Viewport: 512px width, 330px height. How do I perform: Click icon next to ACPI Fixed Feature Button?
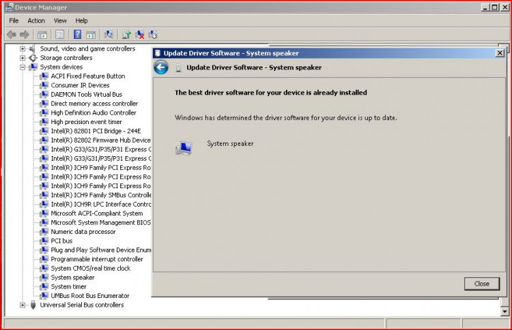[44, 76]
